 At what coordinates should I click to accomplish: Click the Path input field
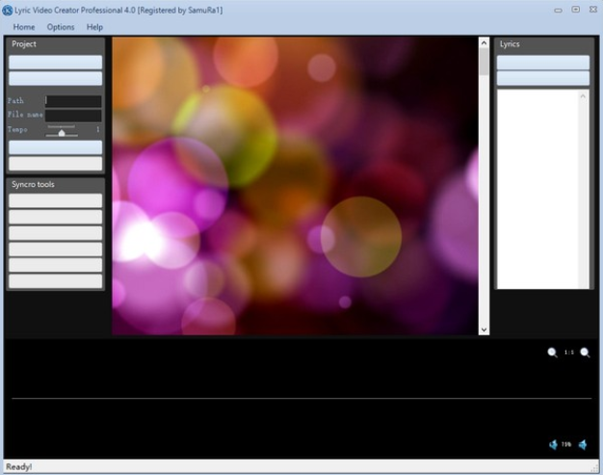[x=73, y=100]
